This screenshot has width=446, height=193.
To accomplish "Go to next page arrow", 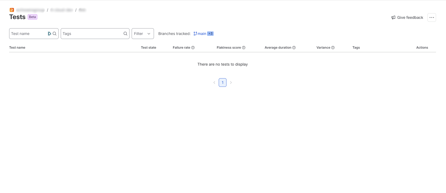I will (x=231, y=83).
